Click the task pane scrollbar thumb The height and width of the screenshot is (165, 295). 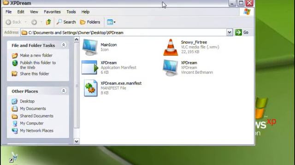(x=77, y=86)
